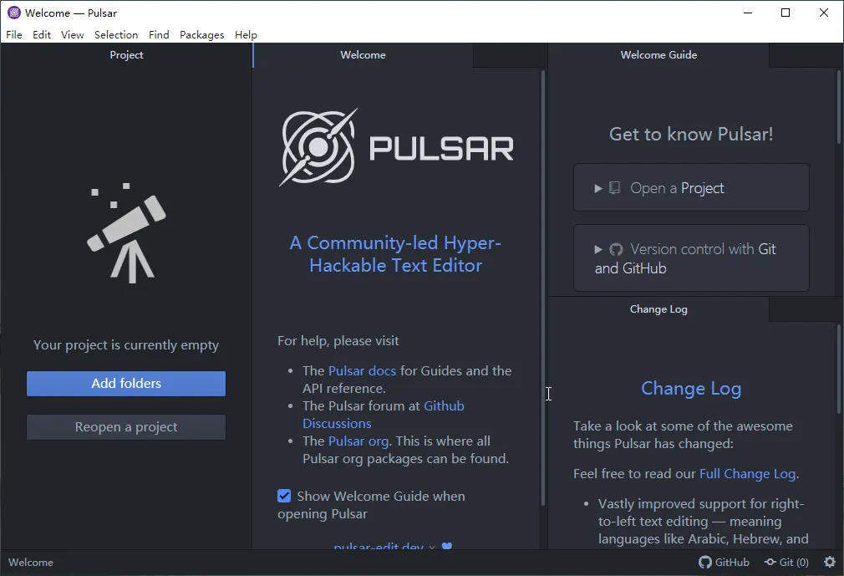
Task: Open the Full Change Log link
Action: coord(748,474)
